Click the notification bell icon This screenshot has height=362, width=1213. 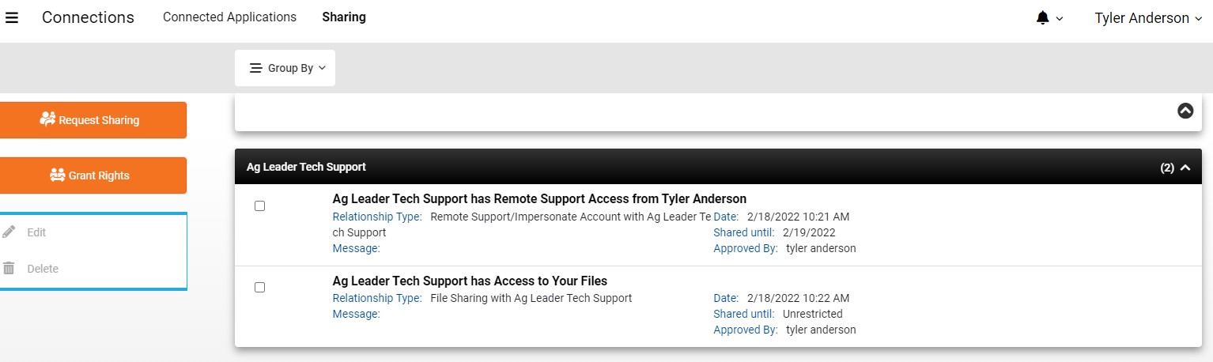1042,17
